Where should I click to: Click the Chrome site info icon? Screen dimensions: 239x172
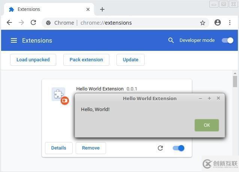[48, 23]
